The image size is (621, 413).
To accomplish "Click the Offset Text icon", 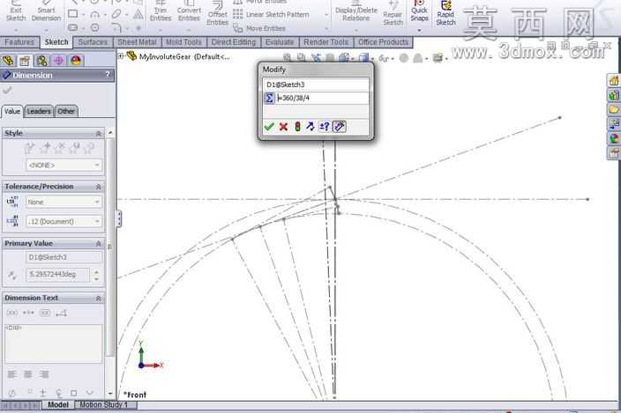I will (62, 313).
